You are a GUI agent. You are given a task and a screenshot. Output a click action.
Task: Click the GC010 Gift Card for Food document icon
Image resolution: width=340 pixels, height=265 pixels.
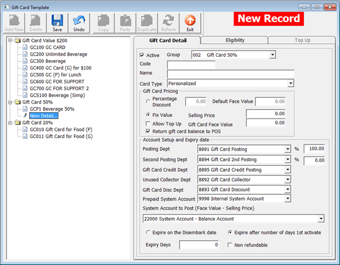click(25, 129)
